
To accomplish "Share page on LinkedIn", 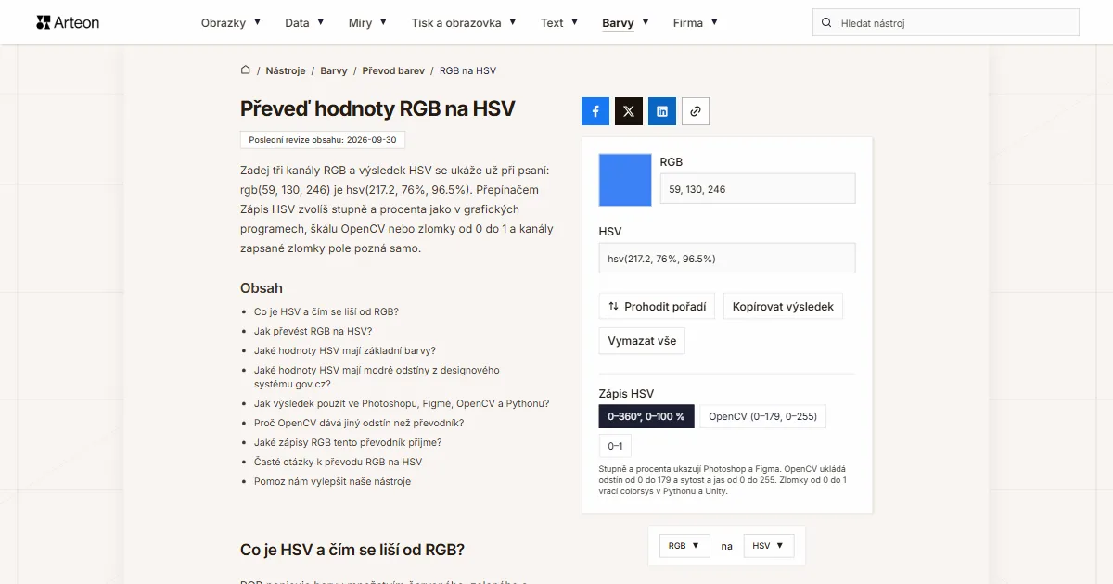I will [662, 111].
